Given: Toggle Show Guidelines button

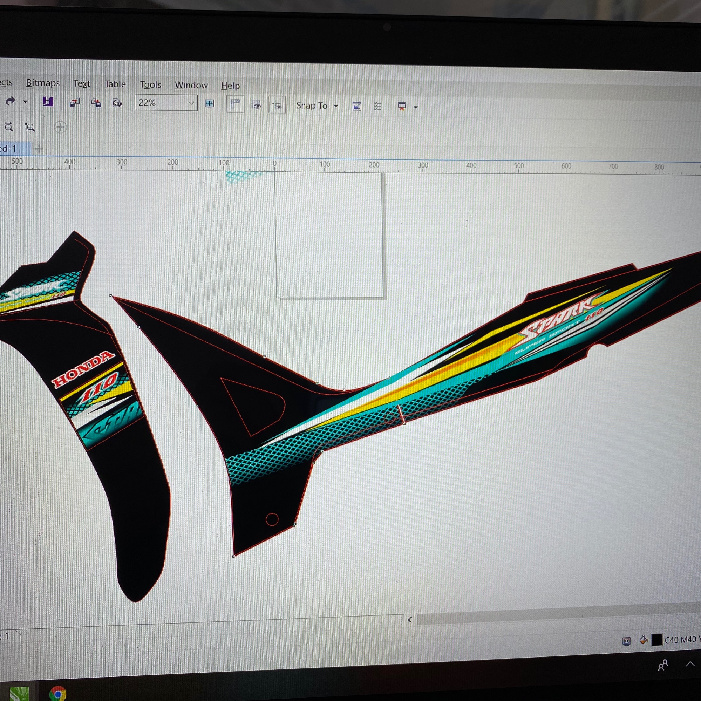Looking at the screenshot, I should pyautogui.click(x=277, y=105).
